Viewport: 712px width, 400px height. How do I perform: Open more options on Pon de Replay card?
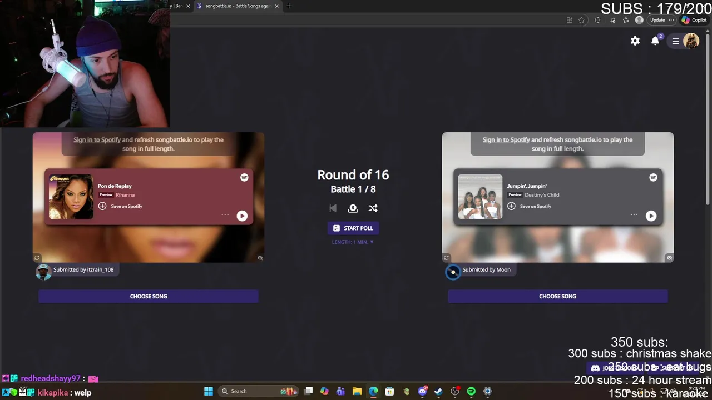coord(225,214)
